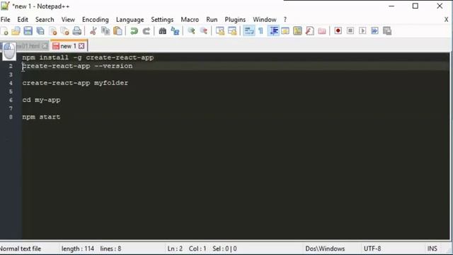Toggle the indent guide toolbar icon
Image resolution: width=453 pixels, height=255 pixels.
(x=273, y=31)
